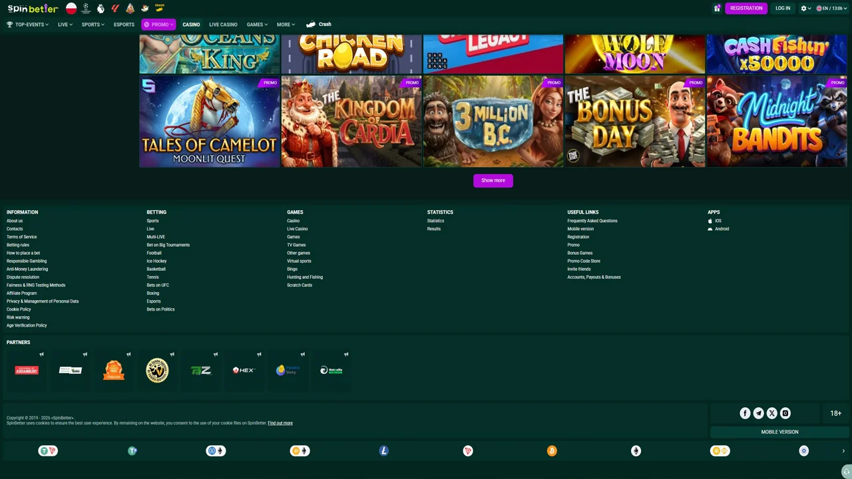Image resolution: width=852 pixels, height=479 pixels.
Task: Click the Show more button
Action: (493, 180)
